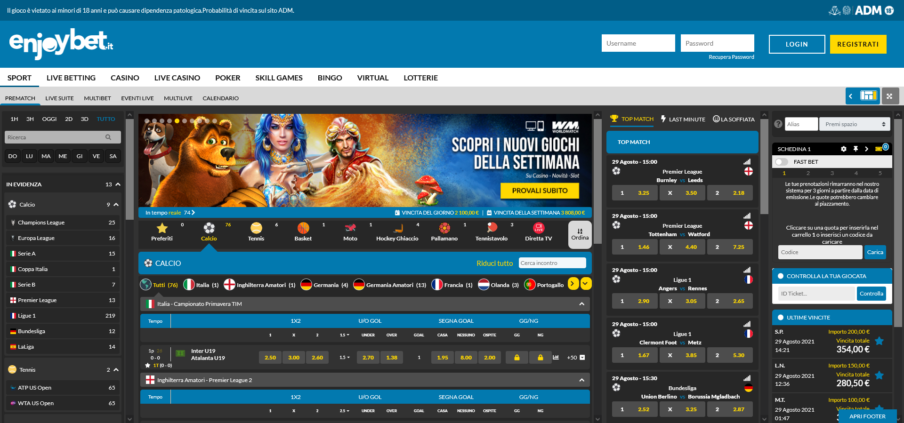This screenshot has width=904, height=423.
Task: Select the 1H time filter
Action: tap(14, 119)
